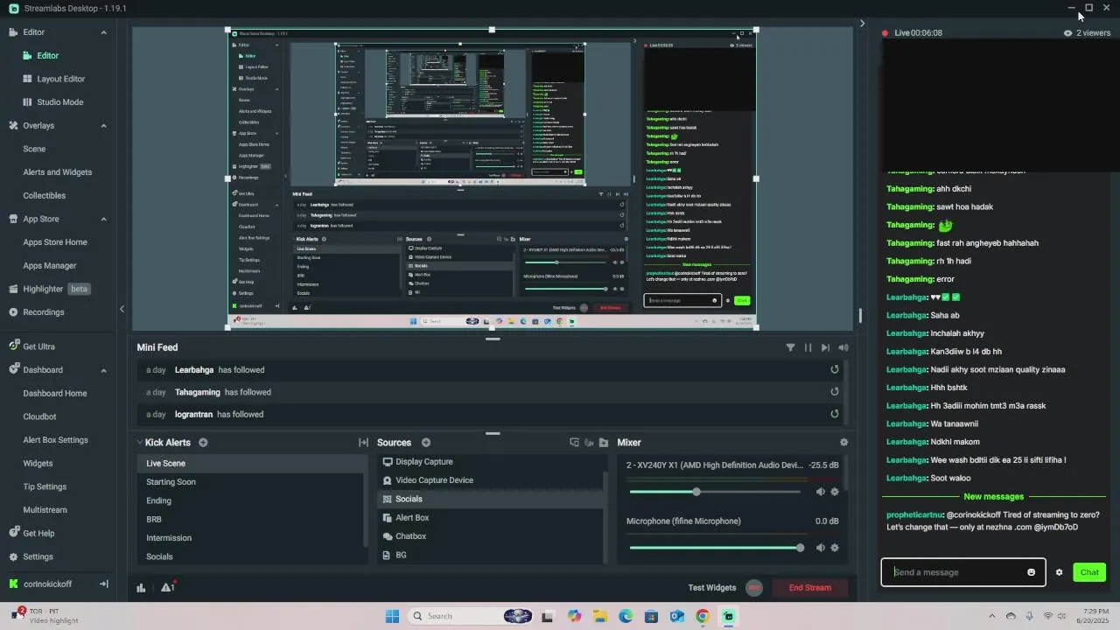The image size is (1120, 630).
Task: Replay lograntran follow alert
Action: pos(835,414)
